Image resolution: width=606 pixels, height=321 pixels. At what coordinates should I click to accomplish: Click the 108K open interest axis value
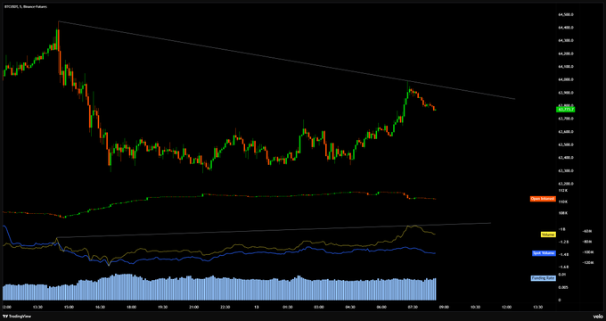point(563,213)
